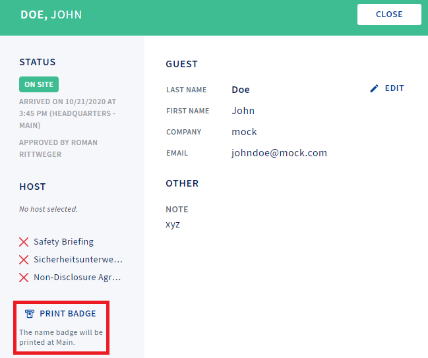The height and width of the screenshot is (358, 428).
Task: Click the No host selected text
Action: (x=48, y=209)
